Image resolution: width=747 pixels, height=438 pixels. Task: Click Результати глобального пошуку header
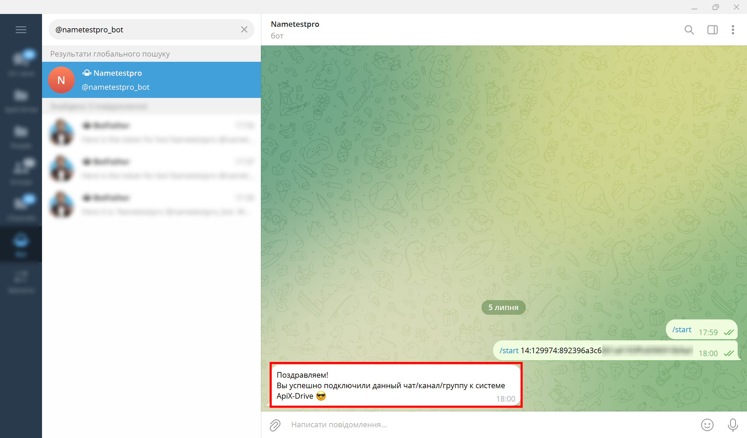point(110,54)
